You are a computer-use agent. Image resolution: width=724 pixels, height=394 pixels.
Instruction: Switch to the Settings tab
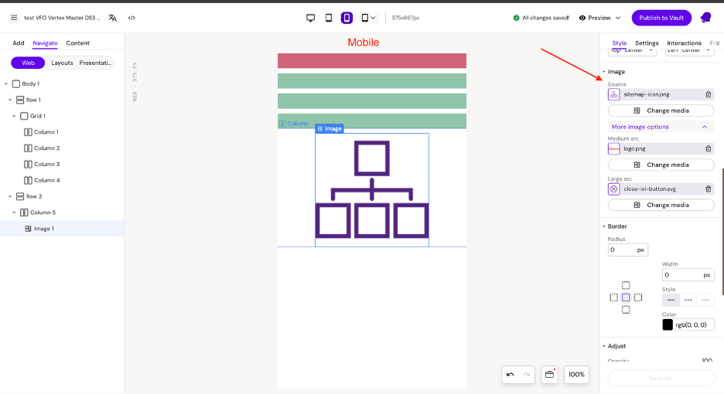tap(647, 43)
